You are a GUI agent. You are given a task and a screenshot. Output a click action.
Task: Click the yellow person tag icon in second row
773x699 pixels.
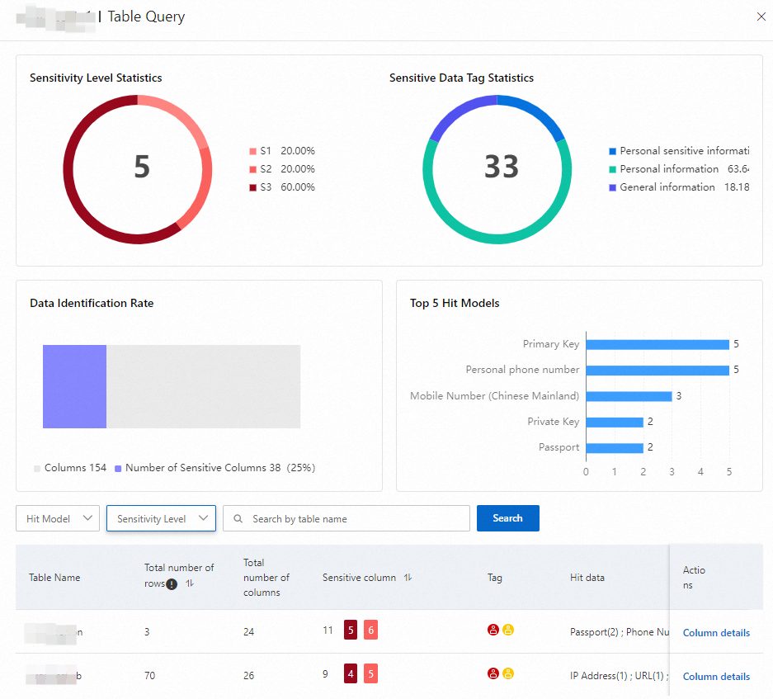[508, 674]
